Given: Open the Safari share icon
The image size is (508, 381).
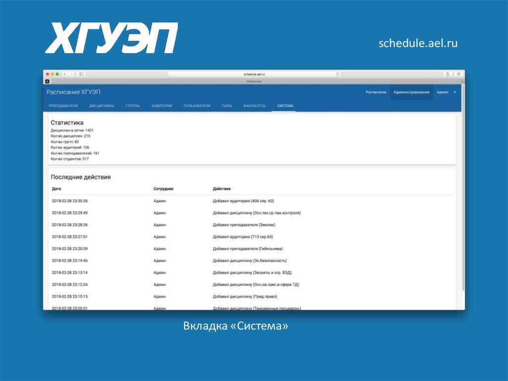Looking at the screenshot, I should (x=448, y=74).
